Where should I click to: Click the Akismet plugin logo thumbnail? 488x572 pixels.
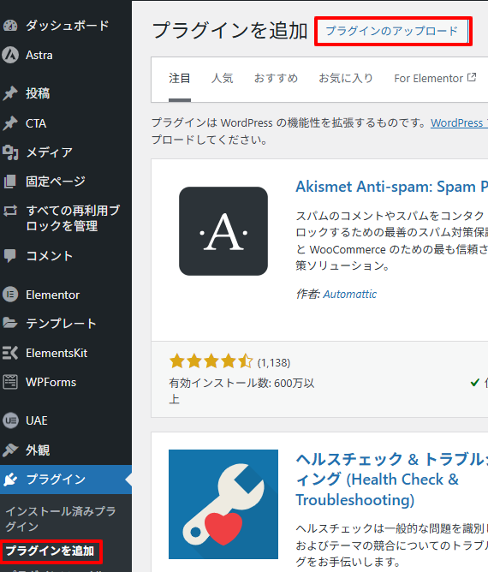pos(223,231)
